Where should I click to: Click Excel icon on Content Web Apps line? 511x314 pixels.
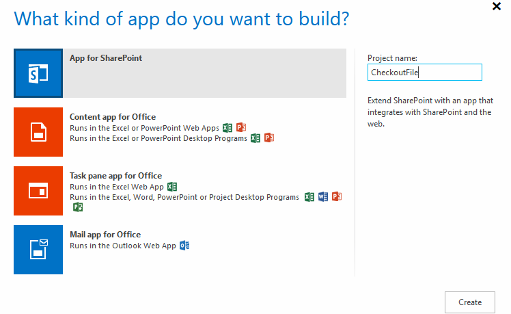[x=227, y=128]
